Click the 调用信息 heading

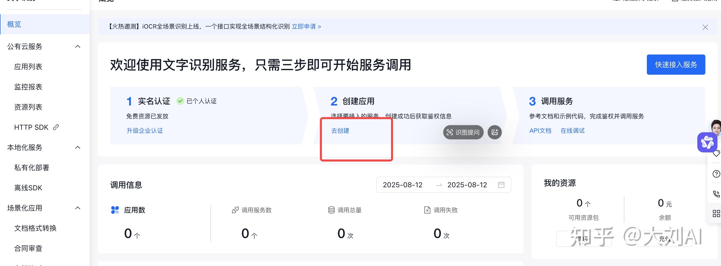pyautogui.click(x=126, y=185)
